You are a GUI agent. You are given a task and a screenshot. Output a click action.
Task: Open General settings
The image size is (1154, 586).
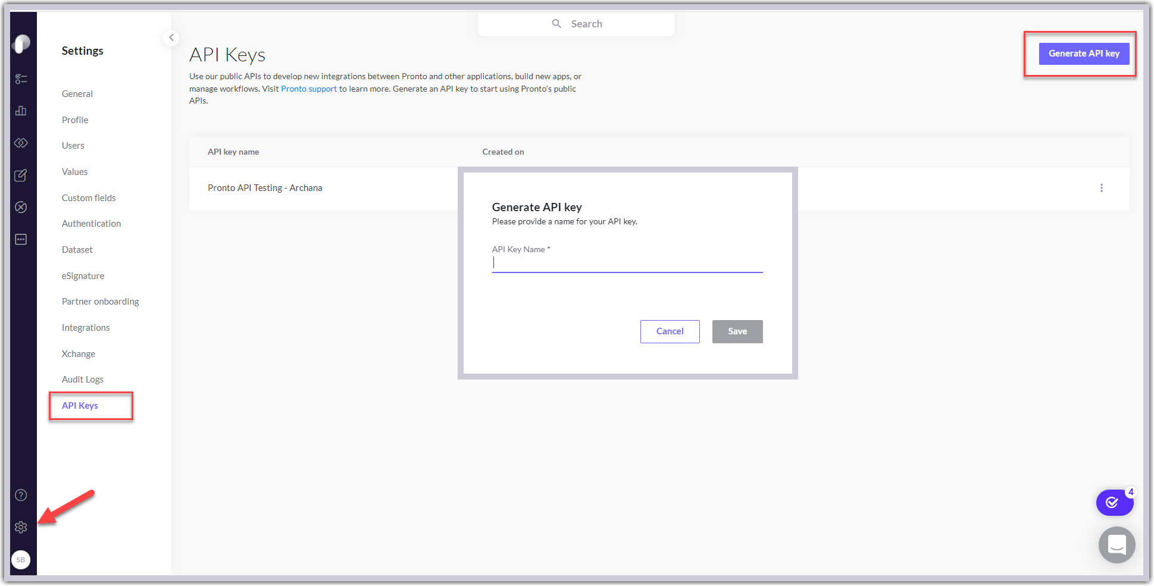click(x=77, y=94)
